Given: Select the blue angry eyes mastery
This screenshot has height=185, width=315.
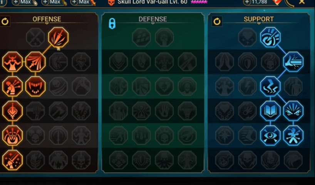Looking at the screenshot, I should (x=293, y=111).
